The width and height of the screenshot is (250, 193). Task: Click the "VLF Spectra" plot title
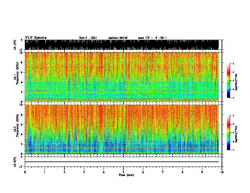point(36,38)
